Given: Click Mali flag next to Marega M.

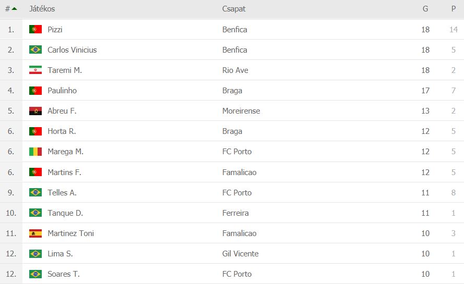Looking at the screenshot, I should (x=35, y=152).
